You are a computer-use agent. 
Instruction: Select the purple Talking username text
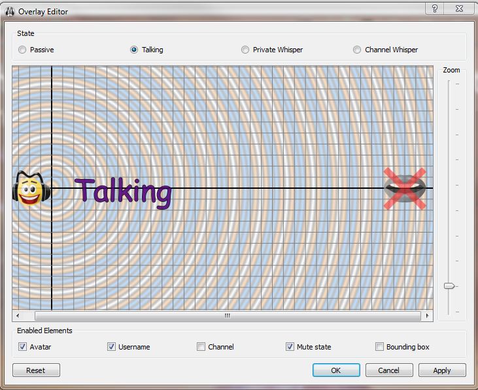coord(123,192)
